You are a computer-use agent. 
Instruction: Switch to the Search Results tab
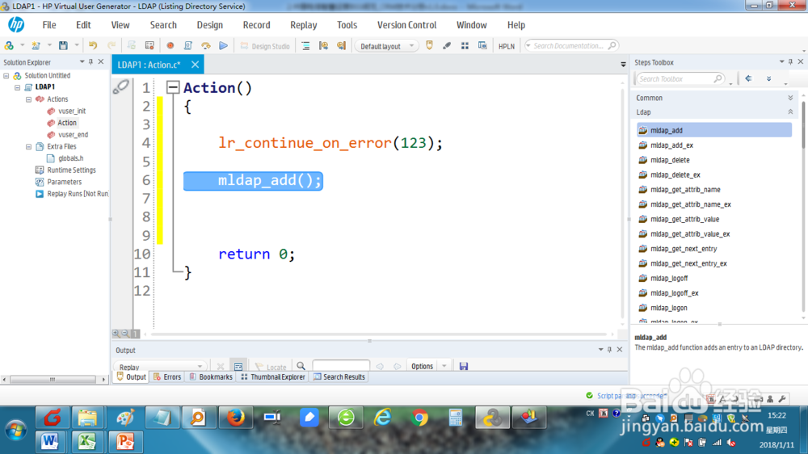click(339, 377)
